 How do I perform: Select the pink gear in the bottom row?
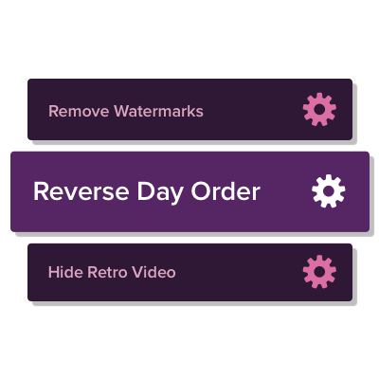pos(319,272)
